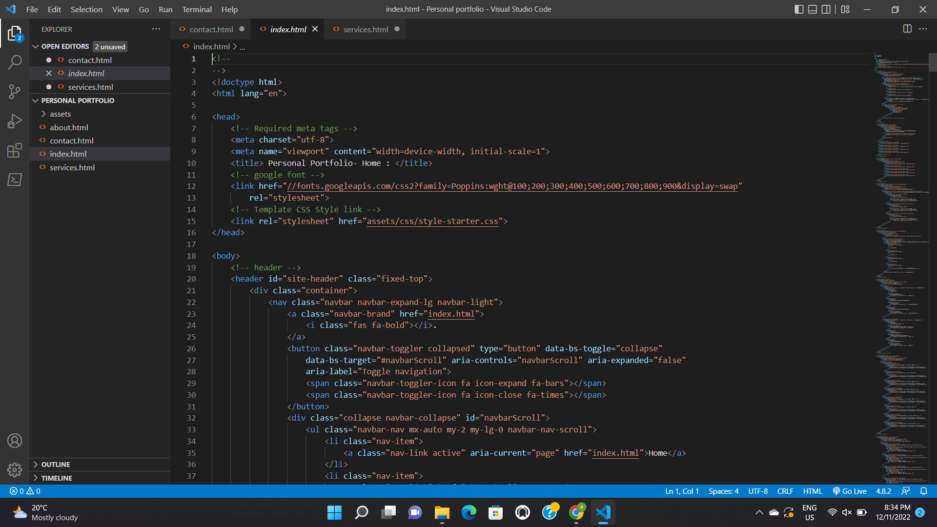Click the Accounts icon in the Activity Bar
The height and width of the screenshot is (527, 937).
coord(15,440)
